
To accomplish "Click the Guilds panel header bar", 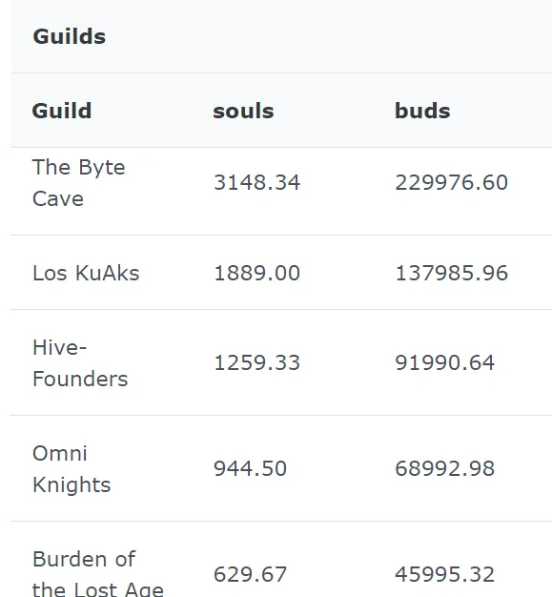I will [281, 36].
